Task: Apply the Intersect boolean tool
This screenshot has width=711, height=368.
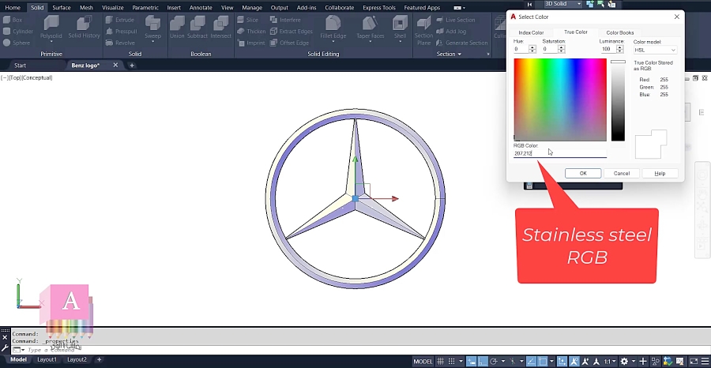Action: pos(221,27)
